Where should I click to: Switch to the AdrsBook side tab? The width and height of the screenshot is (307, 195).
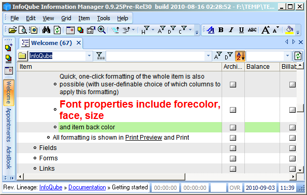coord(9,158)
